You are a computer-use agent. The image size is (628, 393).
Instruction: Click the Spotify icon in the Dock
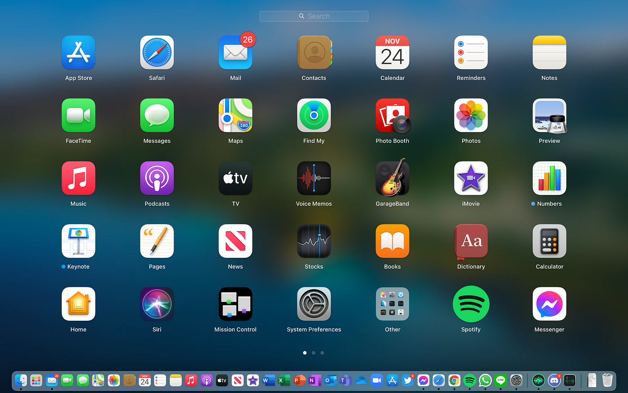click(470, 380)
